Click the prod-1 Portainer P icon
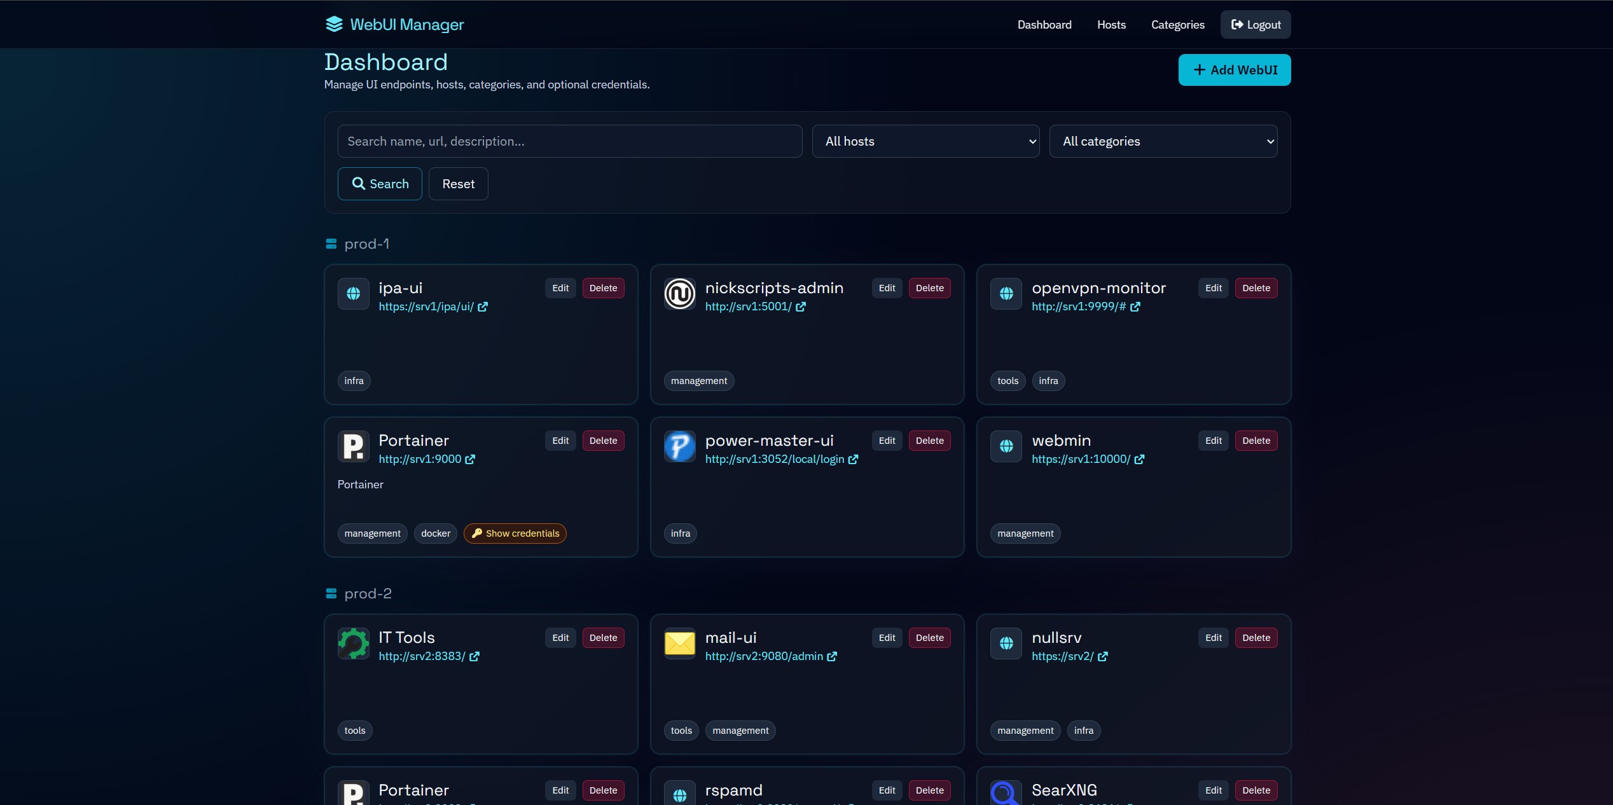The image size is (1613, 805). [354, 446]
